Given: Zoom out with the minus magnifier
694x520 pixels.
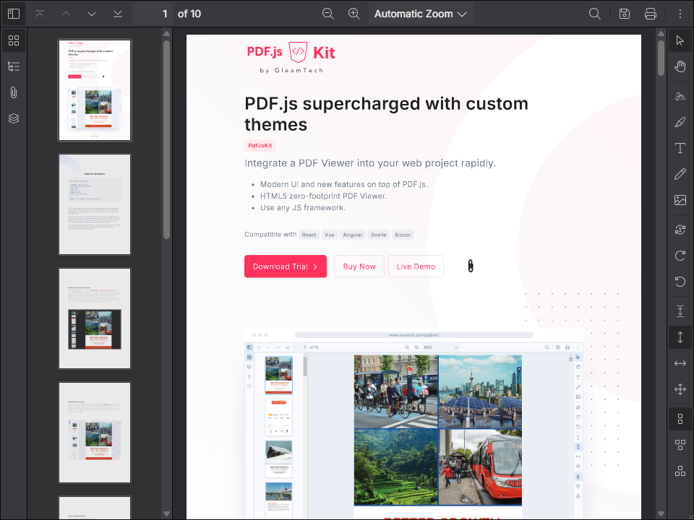Looking at the screenshot, I should click(328, 14).
